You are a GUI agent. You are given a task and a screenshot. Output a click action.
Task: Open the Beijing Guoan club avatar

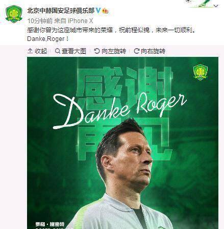point(14,14)
